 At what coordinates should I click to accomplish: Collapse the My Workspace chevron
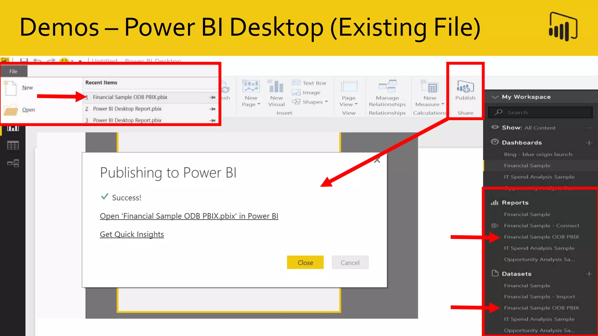coord(495,97)
